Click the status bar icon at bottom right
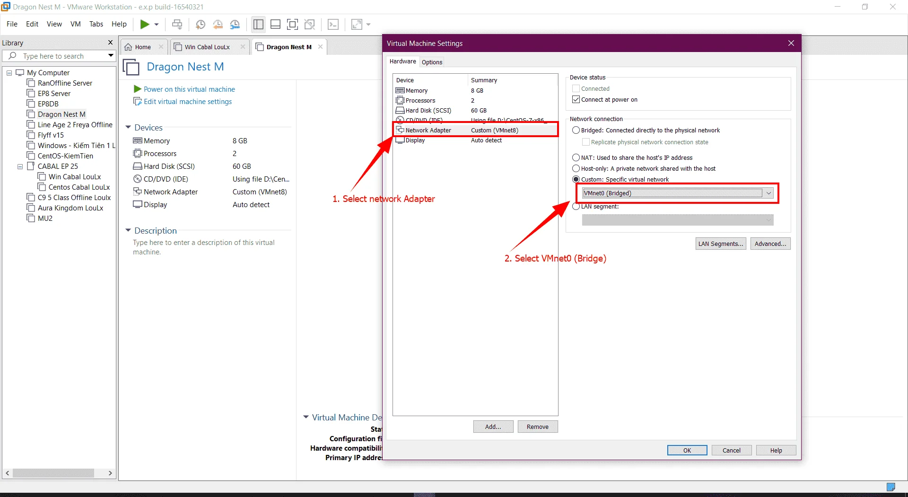The image size is (908, 497). pyautogui.click(x=891, y=487)
